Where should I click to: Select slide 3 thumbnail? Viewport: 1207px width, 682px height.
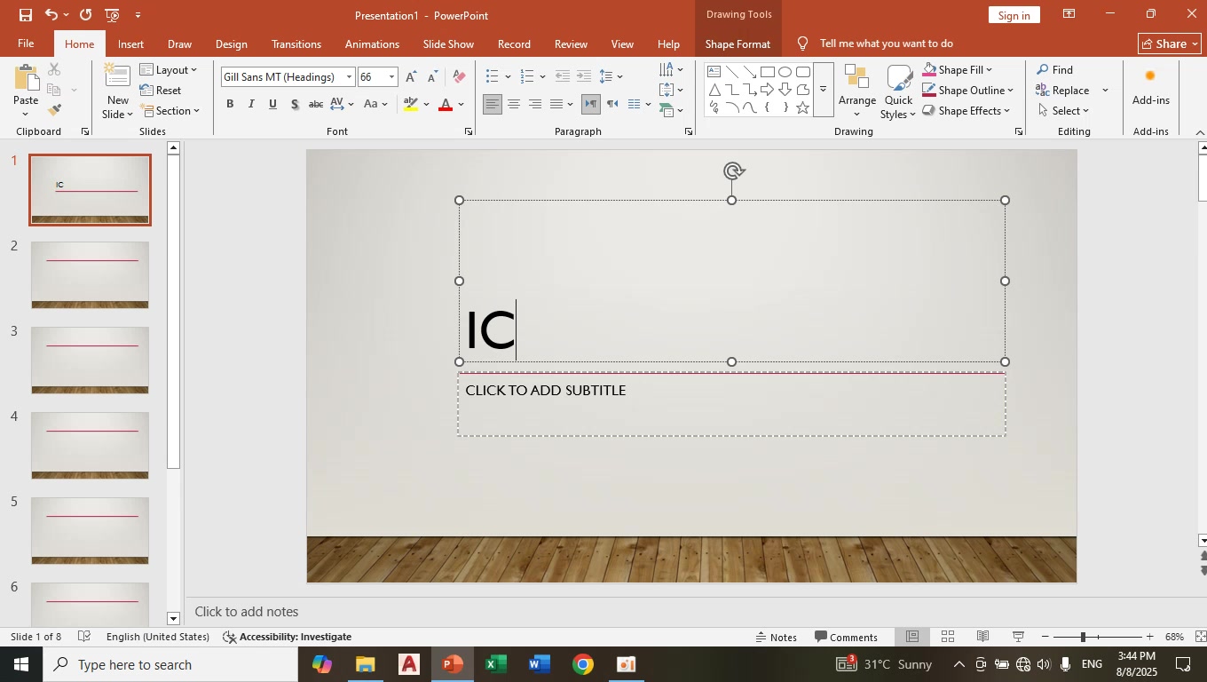point(90,360)
